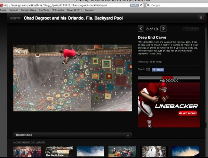Open YouTube bookmark
Viewport: 208px width, 158px height.
tap(44, 10)
